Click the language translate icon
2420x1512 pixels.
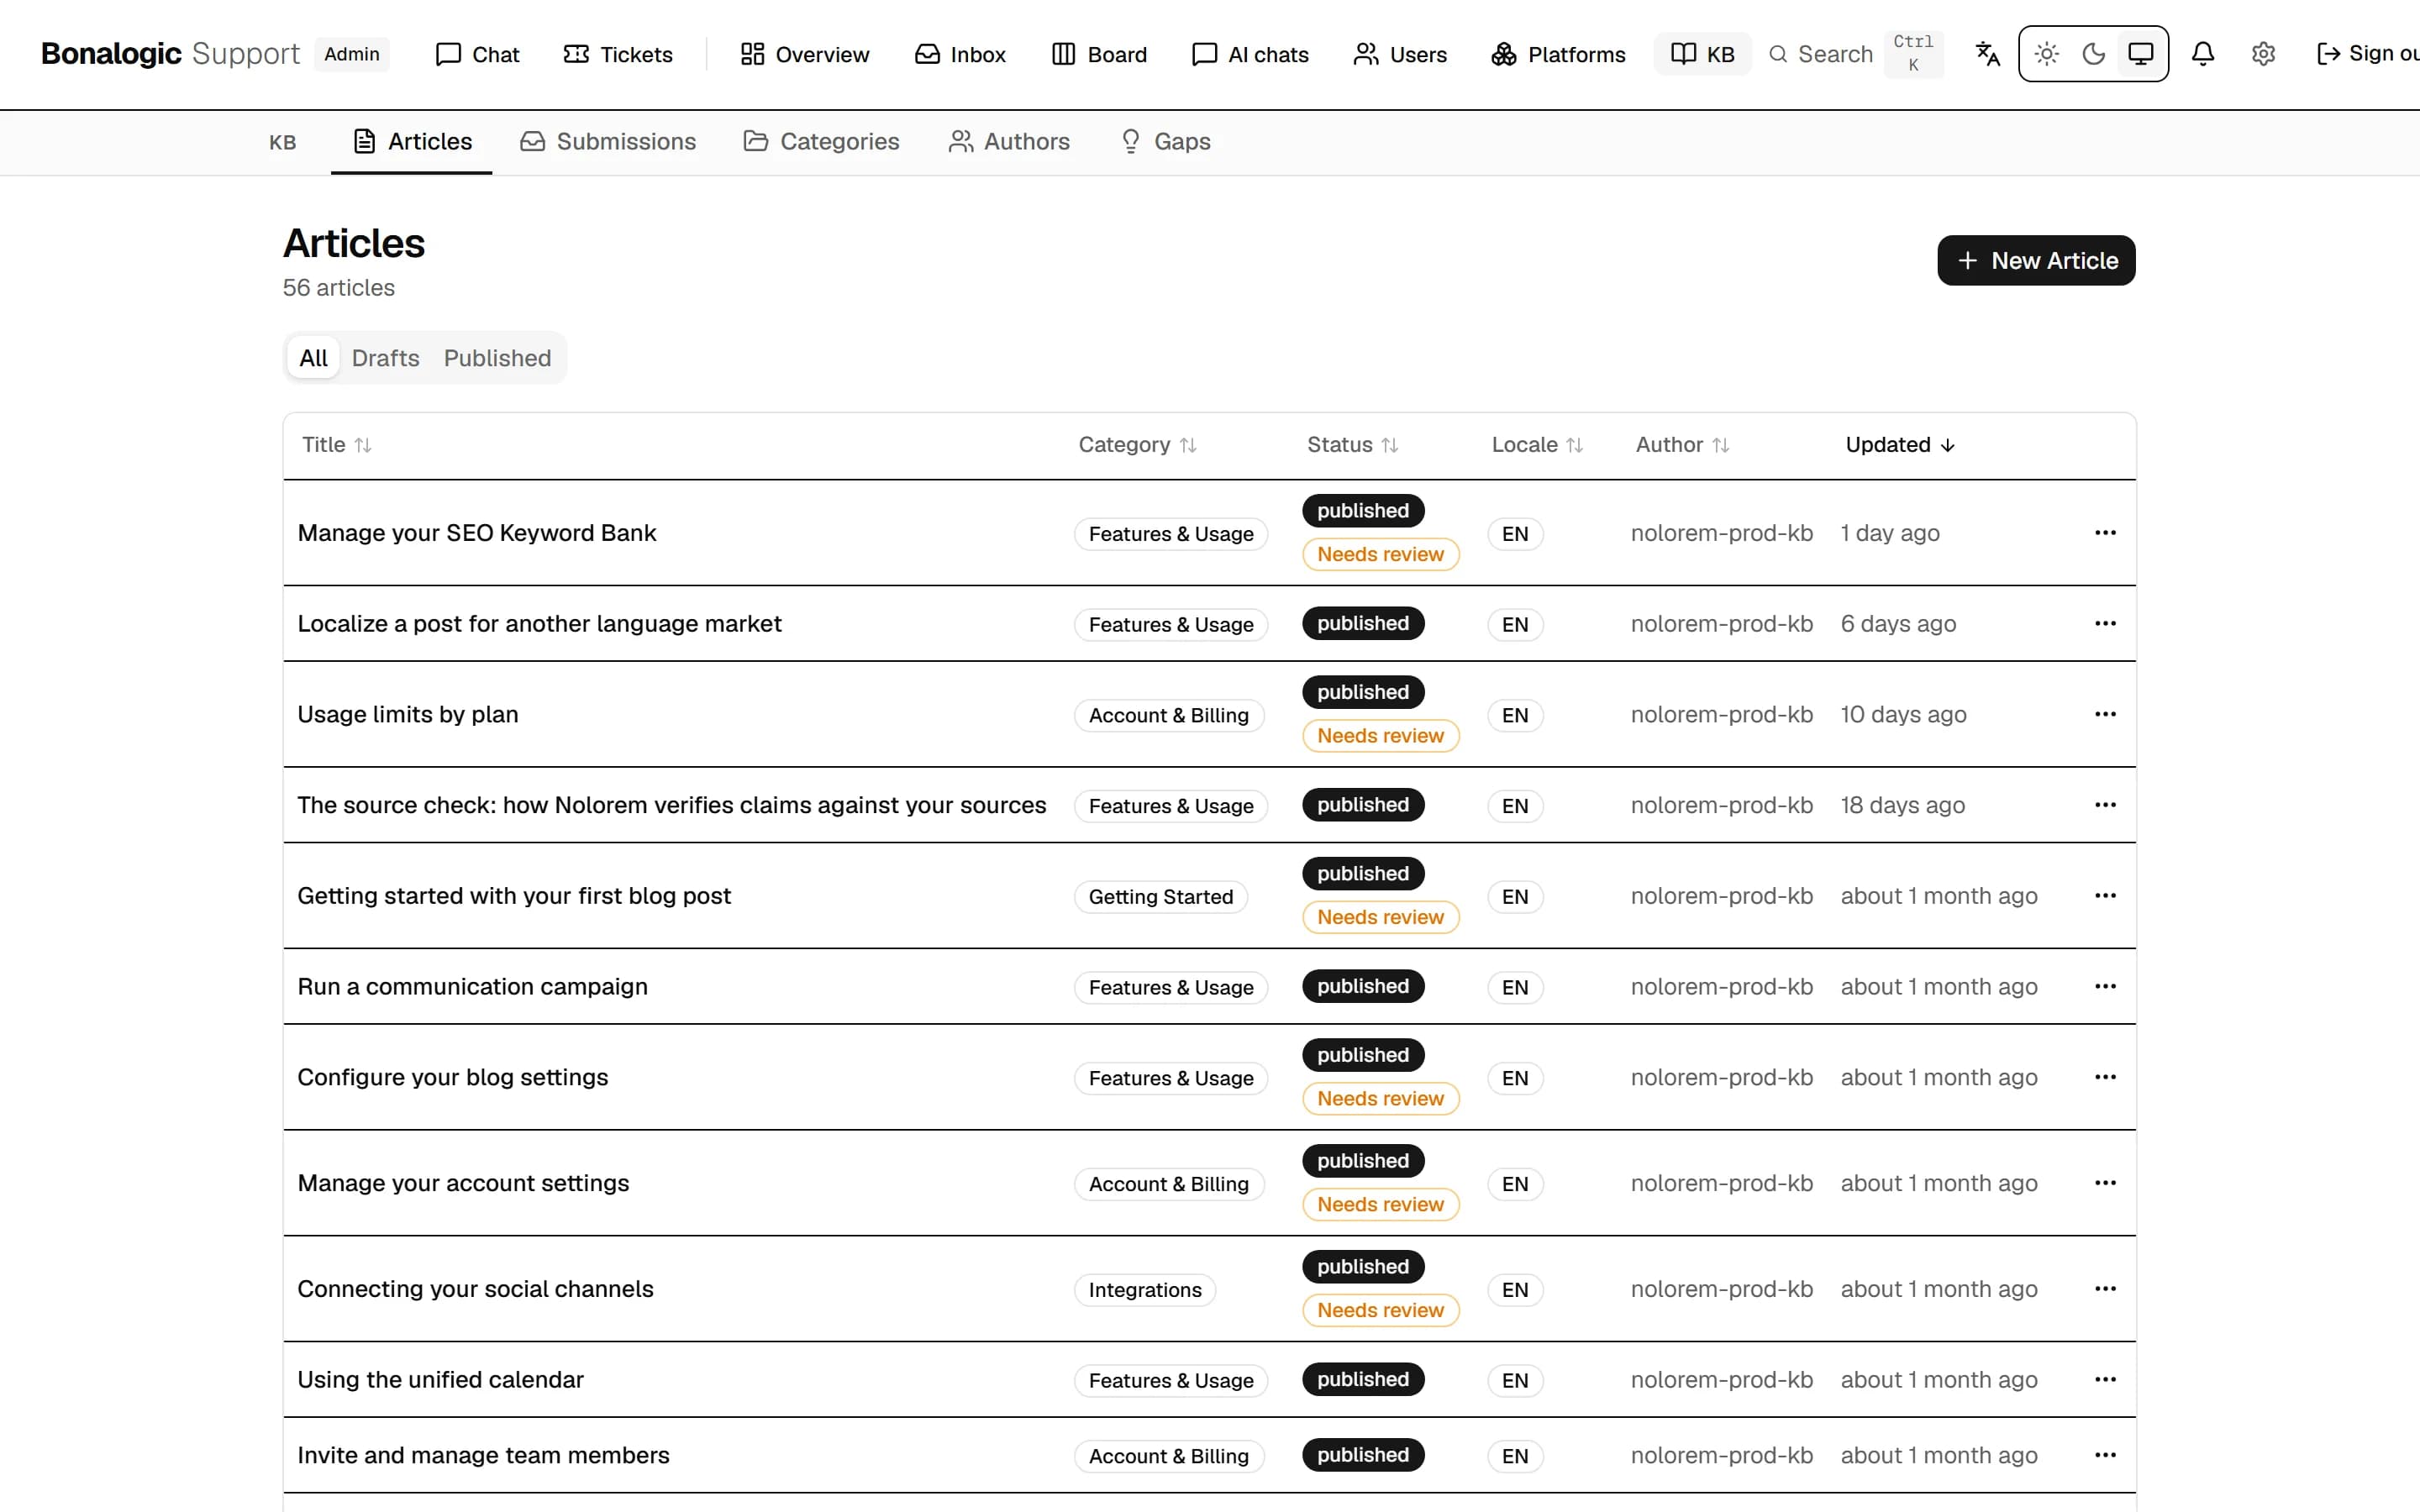pyautogui.click(x=1987, y=54)
